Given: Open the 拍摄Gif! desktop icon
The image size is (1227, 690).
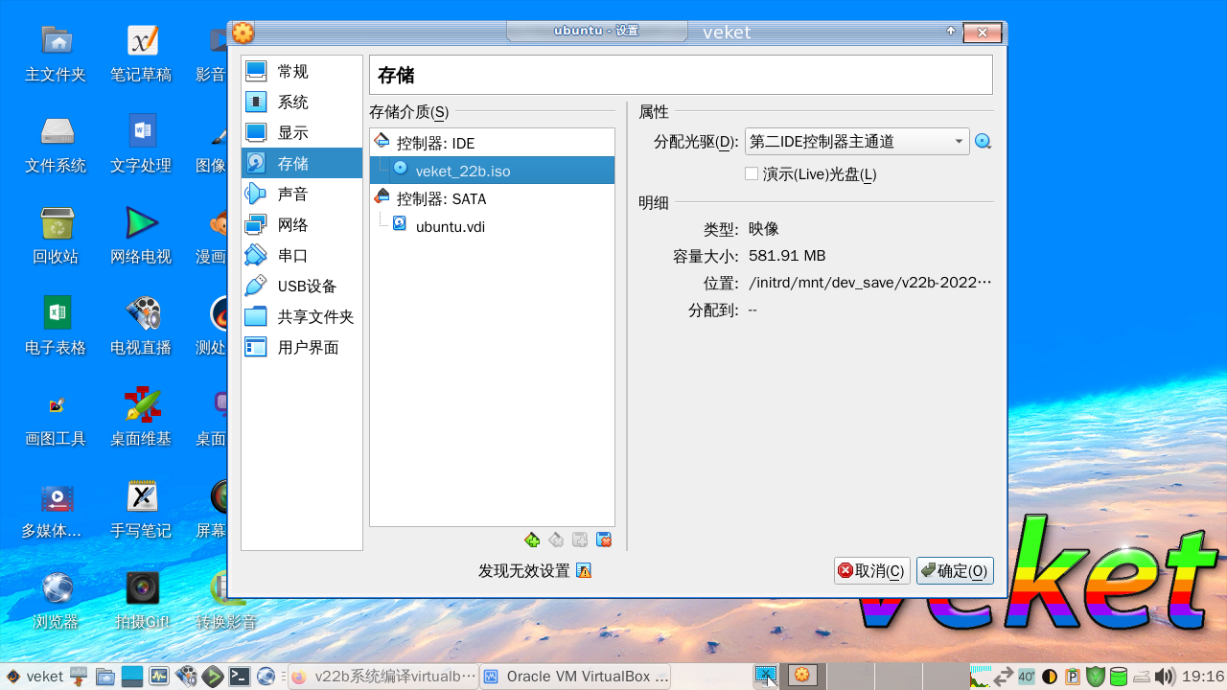Looking at the screenshot, I should [x=141, y=601].
